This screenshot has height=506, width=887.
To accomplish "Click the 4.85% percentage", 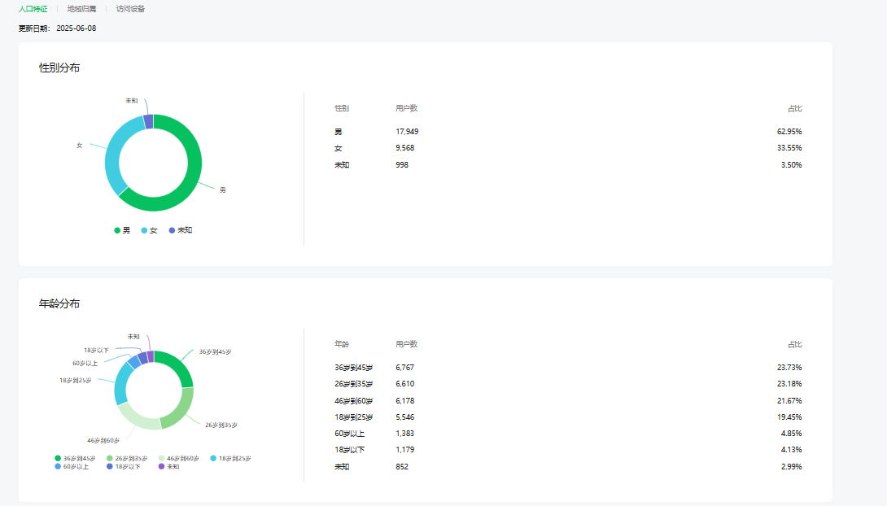I will [x=792, y=434].
